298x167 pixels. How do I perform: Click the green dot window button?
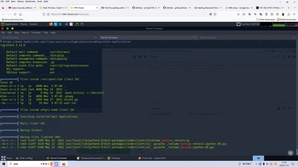(x=7, y=28)
